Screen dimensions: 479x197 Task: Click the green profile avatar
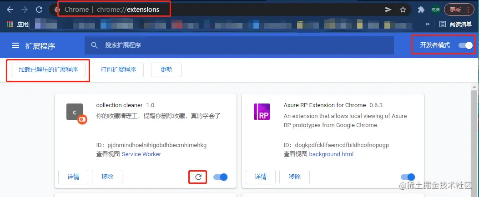[436, 10]
